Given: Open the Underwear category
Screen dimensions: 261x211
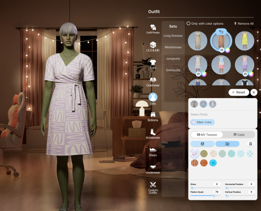Looking at the screenshot, I should [x=153, y=169].
